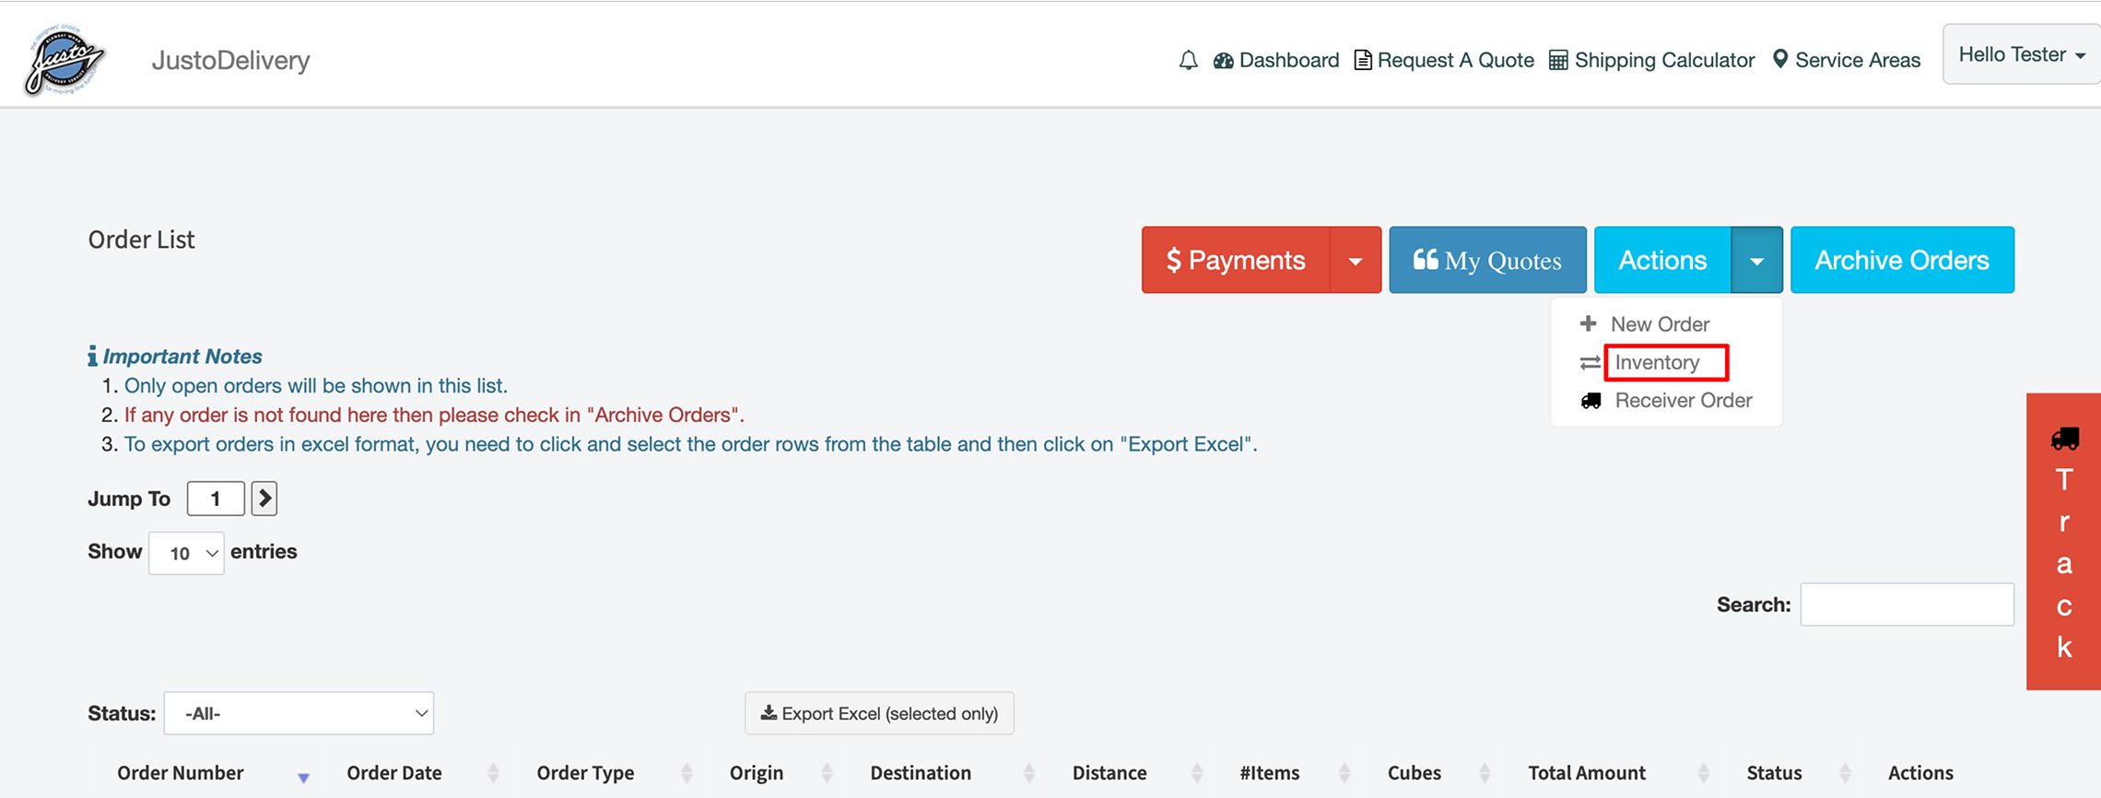
Task: Open the Hello Tester user menu
Action: tap(2021, 55)
